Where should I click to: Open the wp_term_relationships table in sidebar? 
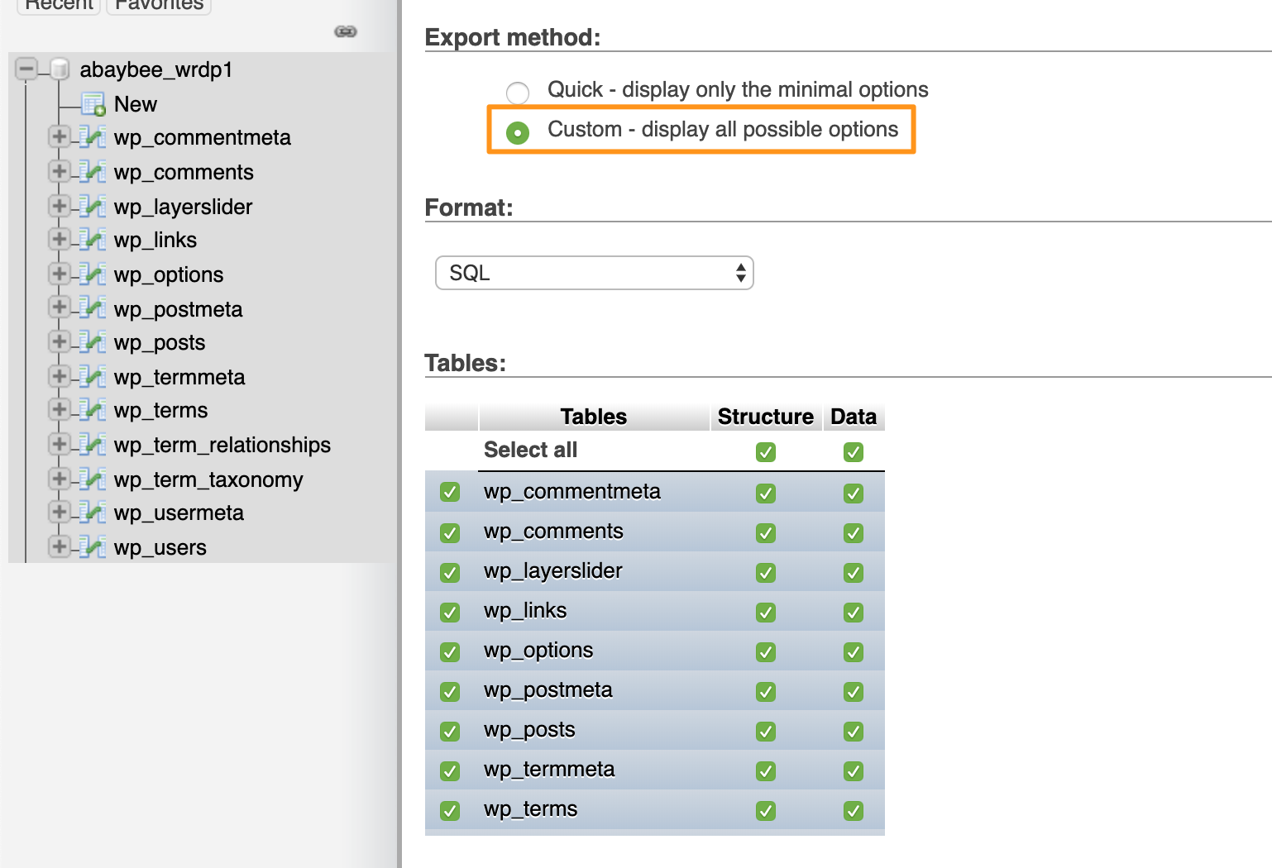pyautogui.click(x=222, y=445)
